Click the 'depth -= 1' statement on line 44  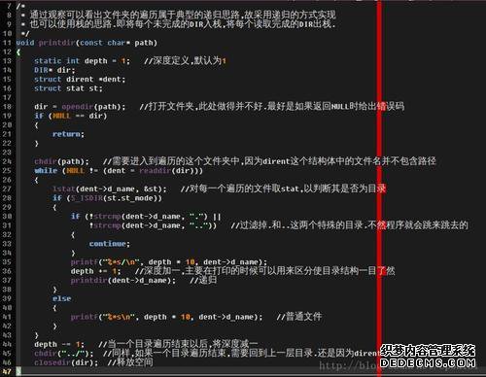pos(59,344)
